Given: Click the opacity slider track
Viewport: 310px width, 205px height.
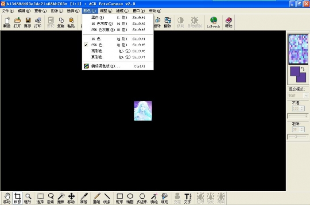Looking at the screenshot, I should (x=298, y=116).
